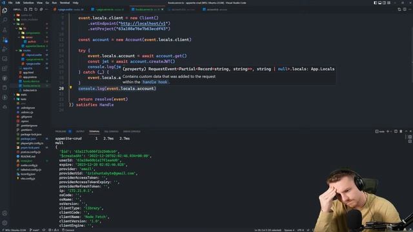Open the Search view in the activity bar
413x232 pixels.
5,20
